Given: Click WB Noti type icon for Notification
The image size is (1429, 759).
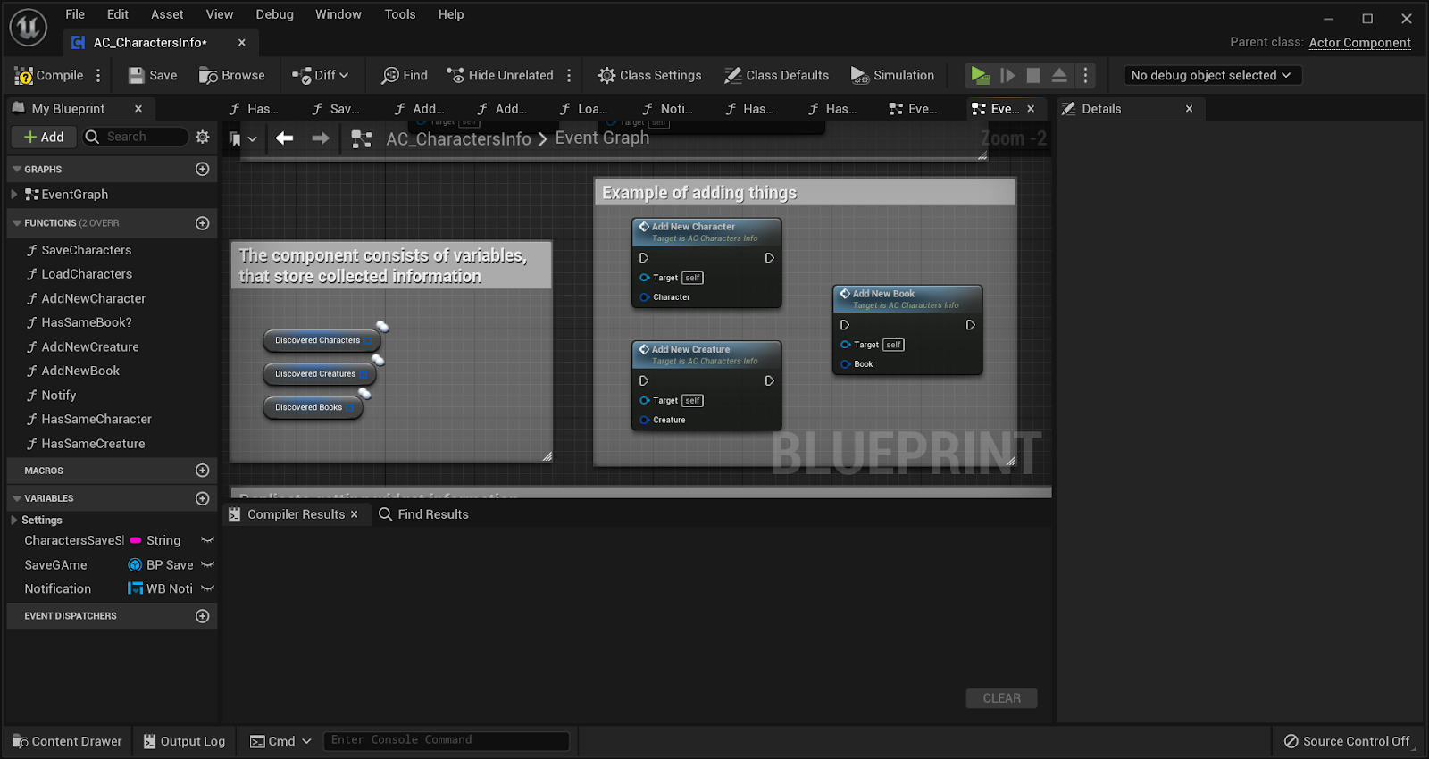Looking at the screenshot, I should tap(136, 588).
